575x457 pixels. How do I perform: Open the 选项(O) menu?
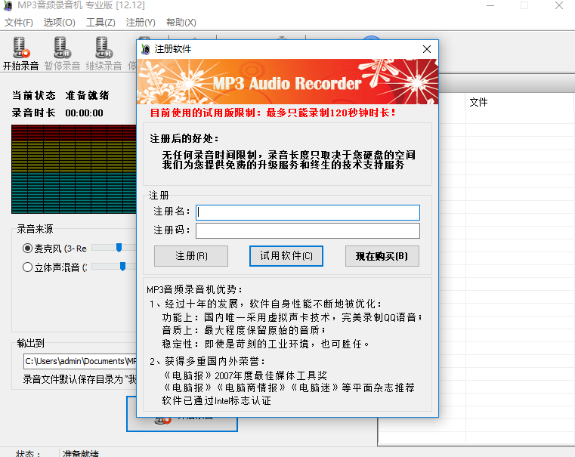(x=60, y=23)
